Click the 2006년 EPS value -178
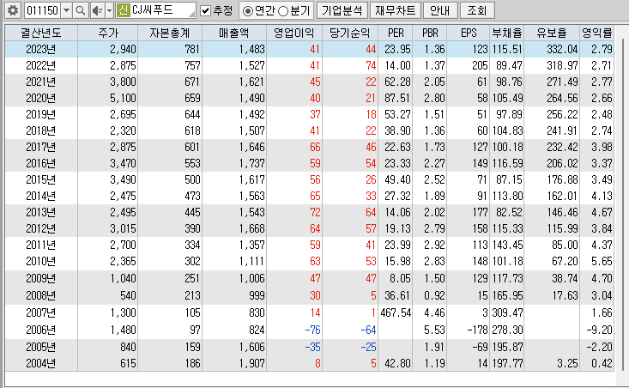The height and width of the screenshot is (388, 629). coord(477,330)
